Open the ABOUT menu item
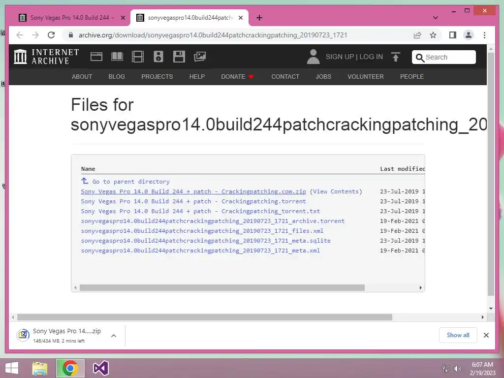Screen dimensions: 504x378 82,76
